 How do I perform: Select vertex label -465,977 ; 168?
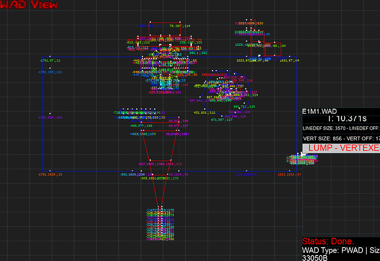coord(141,126)
